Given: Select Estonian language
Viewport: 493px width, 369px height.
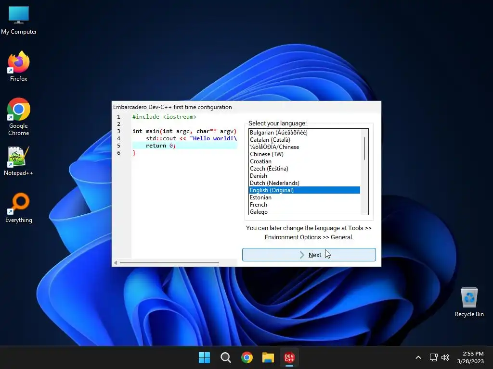Looking at the screenshot, I should (304, 197).
